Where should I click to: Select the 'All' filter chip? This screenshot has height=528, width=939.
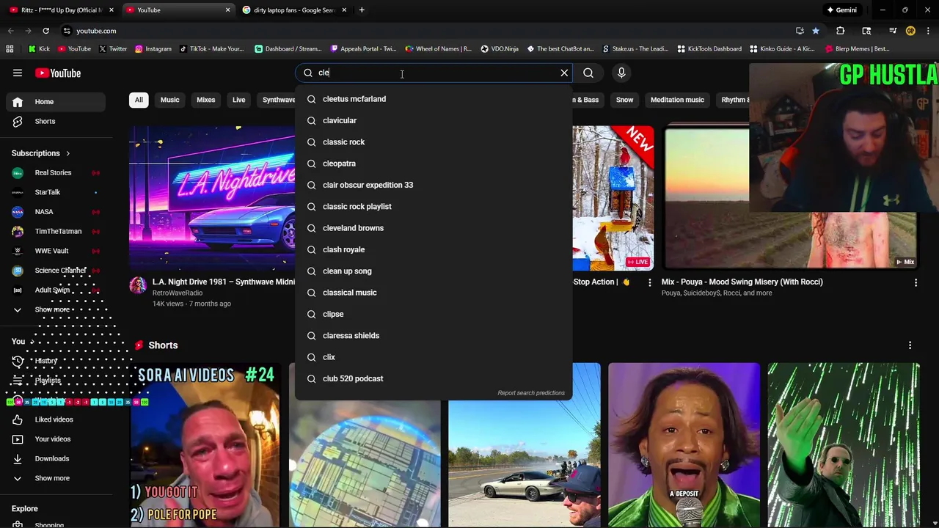139,100
